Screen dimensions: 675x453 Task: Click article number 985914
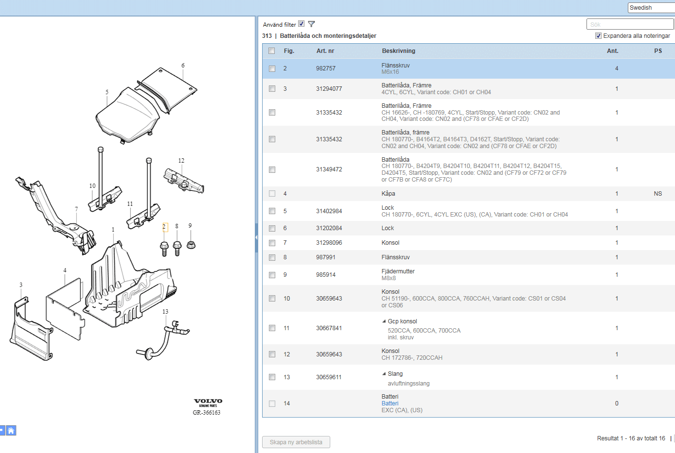326,275
